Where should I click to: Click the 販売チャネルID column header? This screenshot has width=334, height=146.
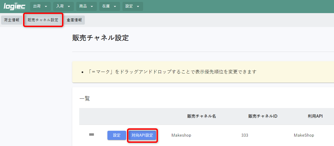pyautogui.click(x=263, y=116)
